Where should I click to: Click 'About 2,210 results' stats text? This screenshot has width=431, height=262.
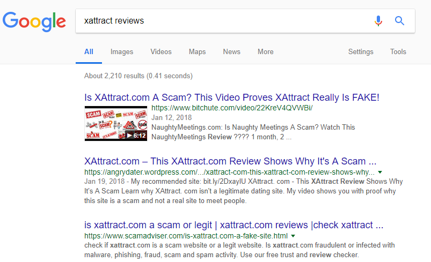coord(138,76)
